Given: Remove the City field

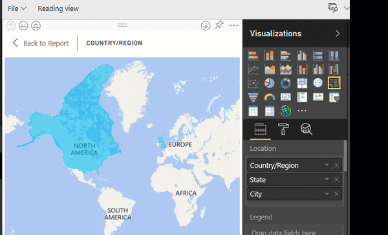Looking at the screenshot, I should [336, 194].
